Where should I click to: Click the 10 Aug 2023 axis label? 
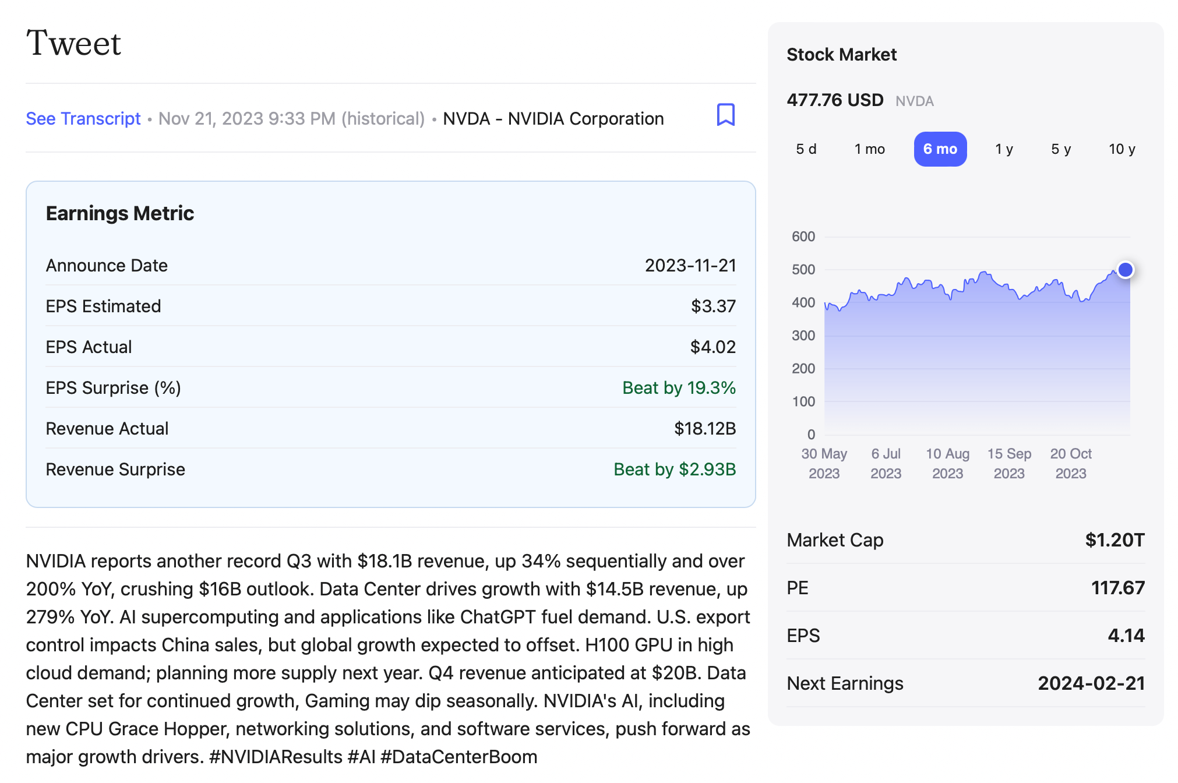[947, 463]
